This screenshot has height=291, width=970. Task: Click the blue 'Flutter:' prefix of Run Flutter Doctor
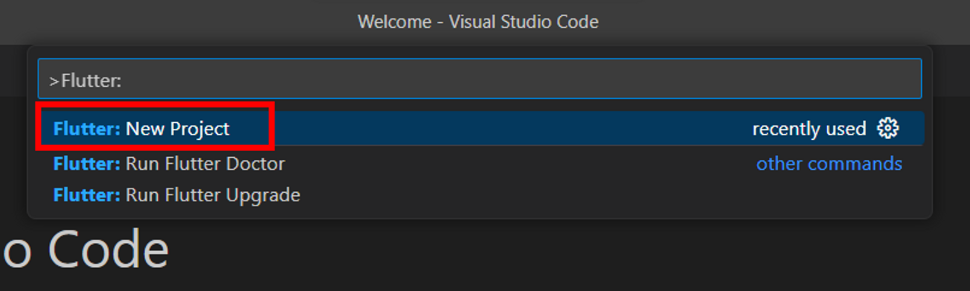coord(87,163)
